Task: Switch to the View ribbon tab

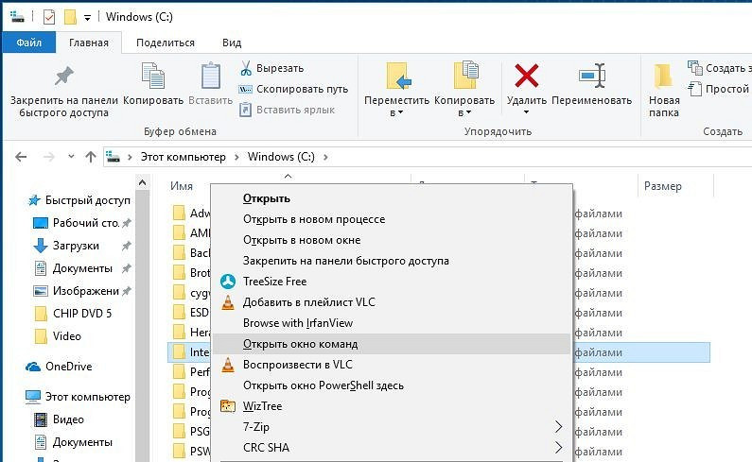Action: point(232,43)
